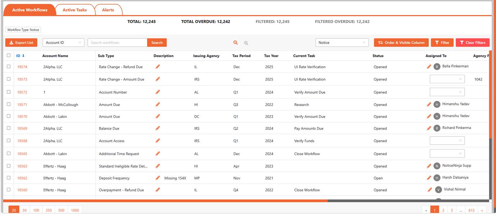This screenshot has height=214, width=496.
Task: Click the orange zoom out magnifier icon
Action: pyautogui.click(x=235, y=43)
